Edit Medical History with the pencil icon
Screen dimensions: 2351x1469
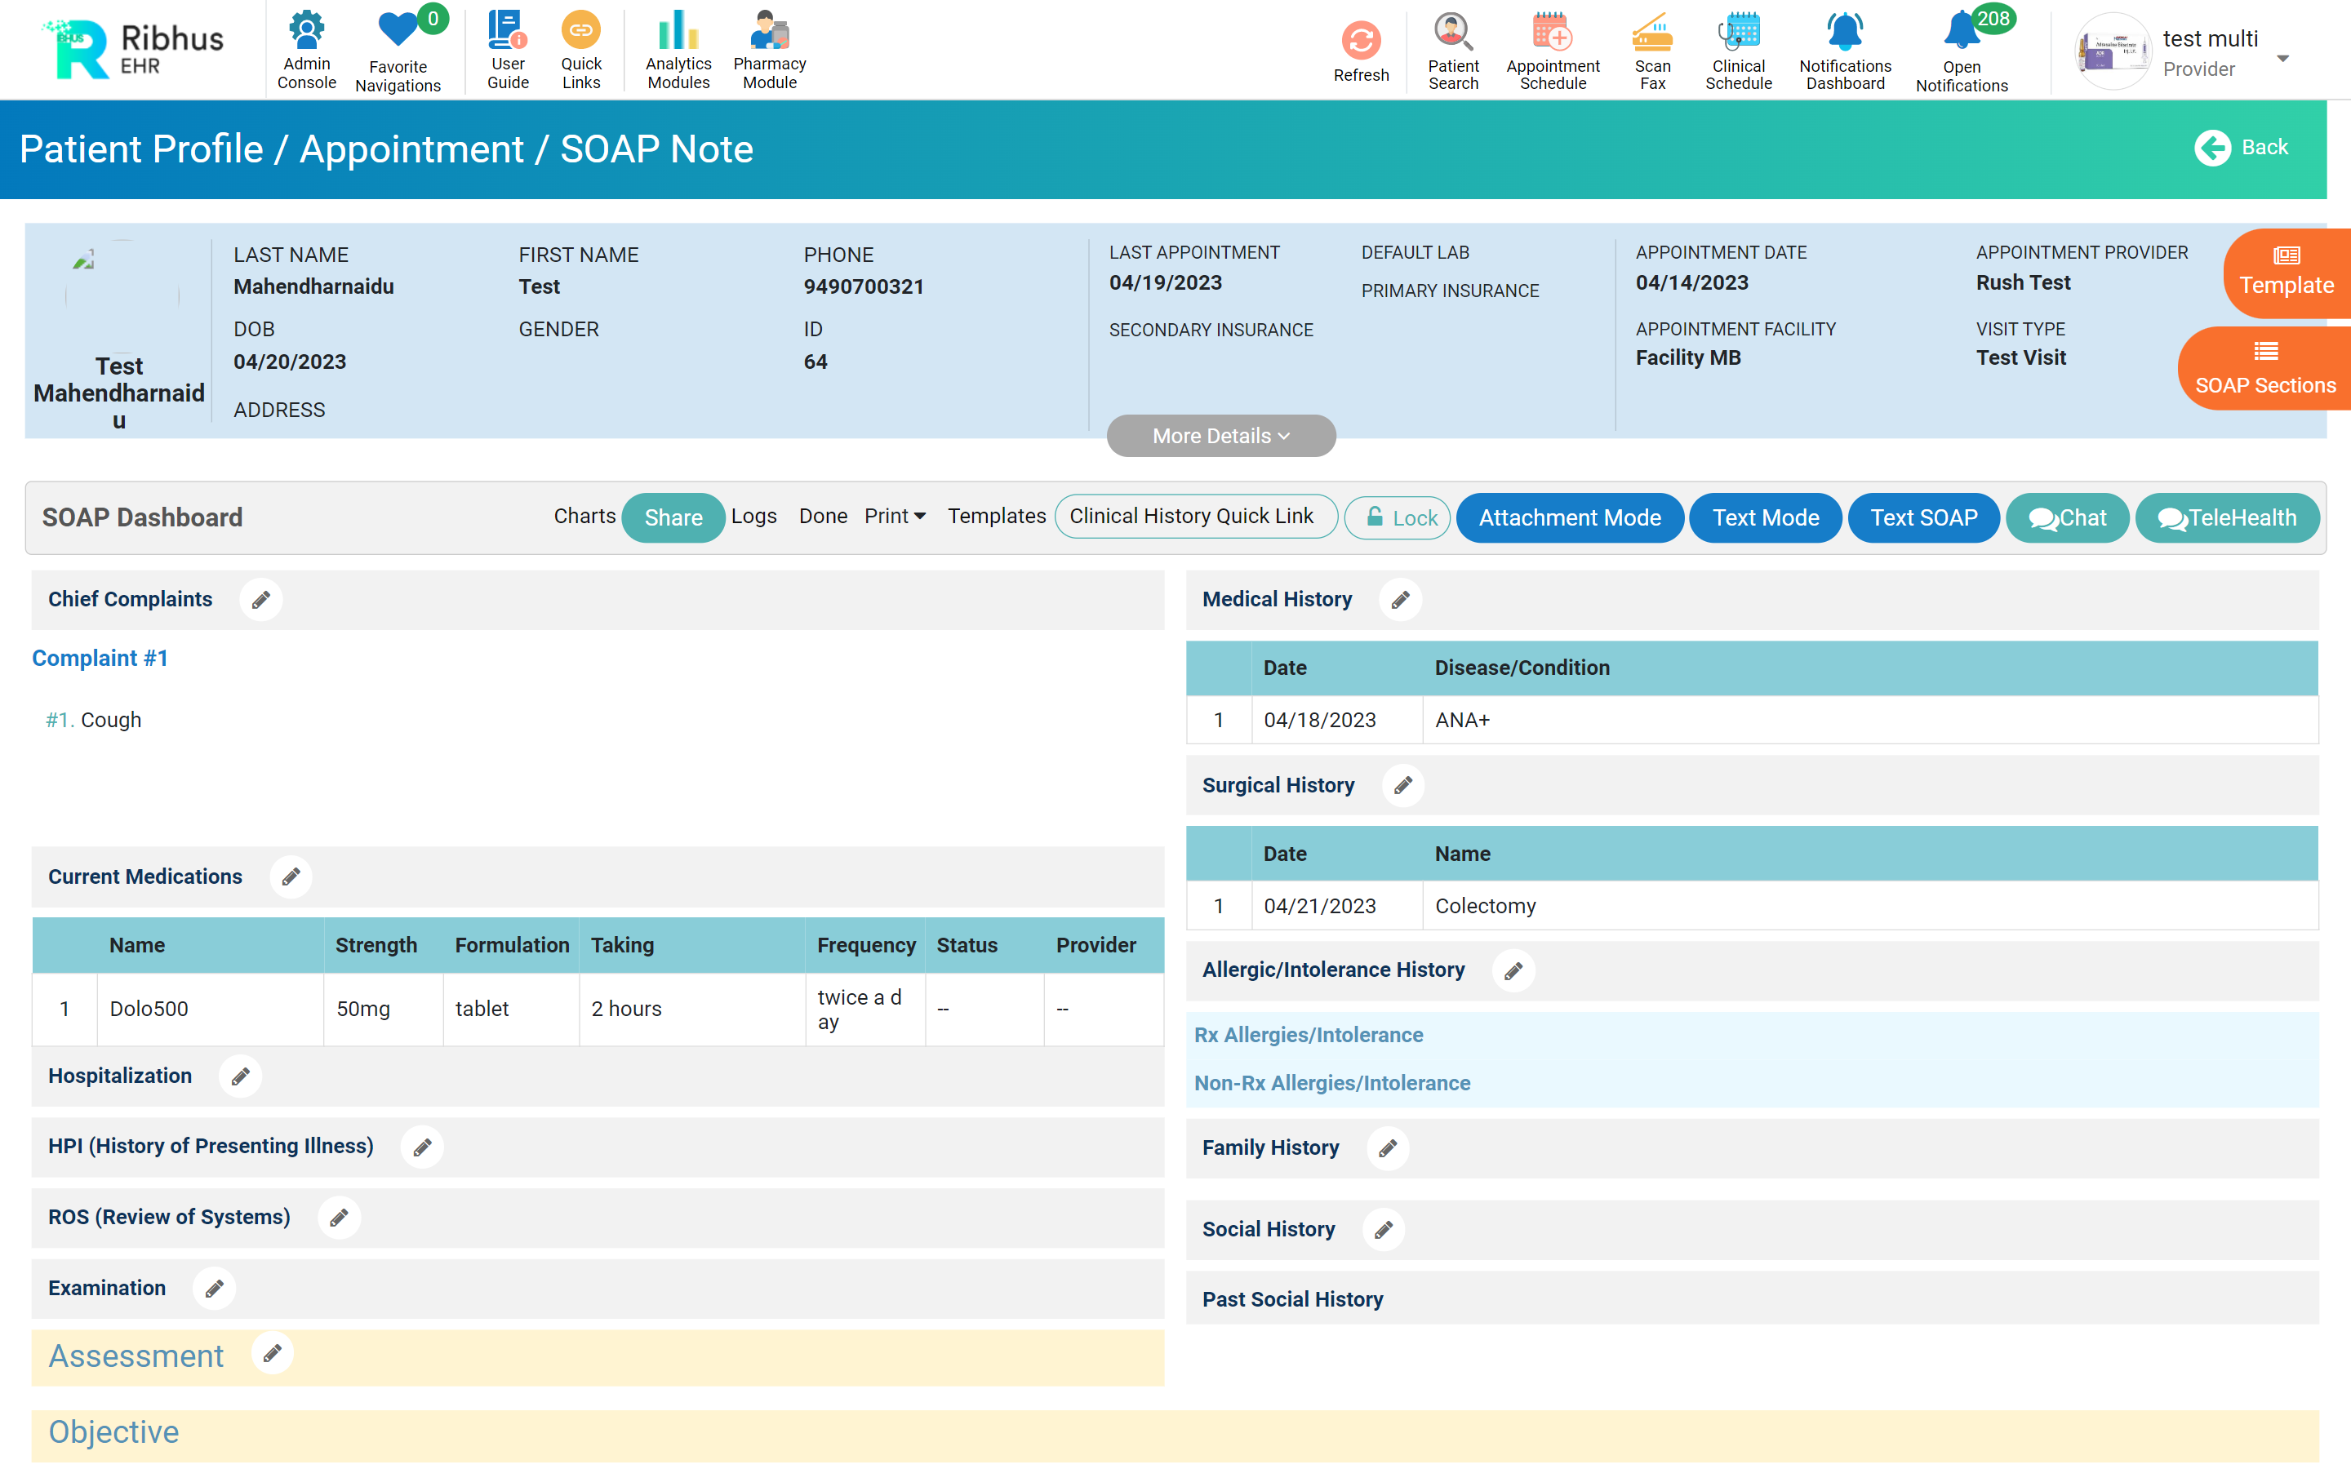(1400, 600)
